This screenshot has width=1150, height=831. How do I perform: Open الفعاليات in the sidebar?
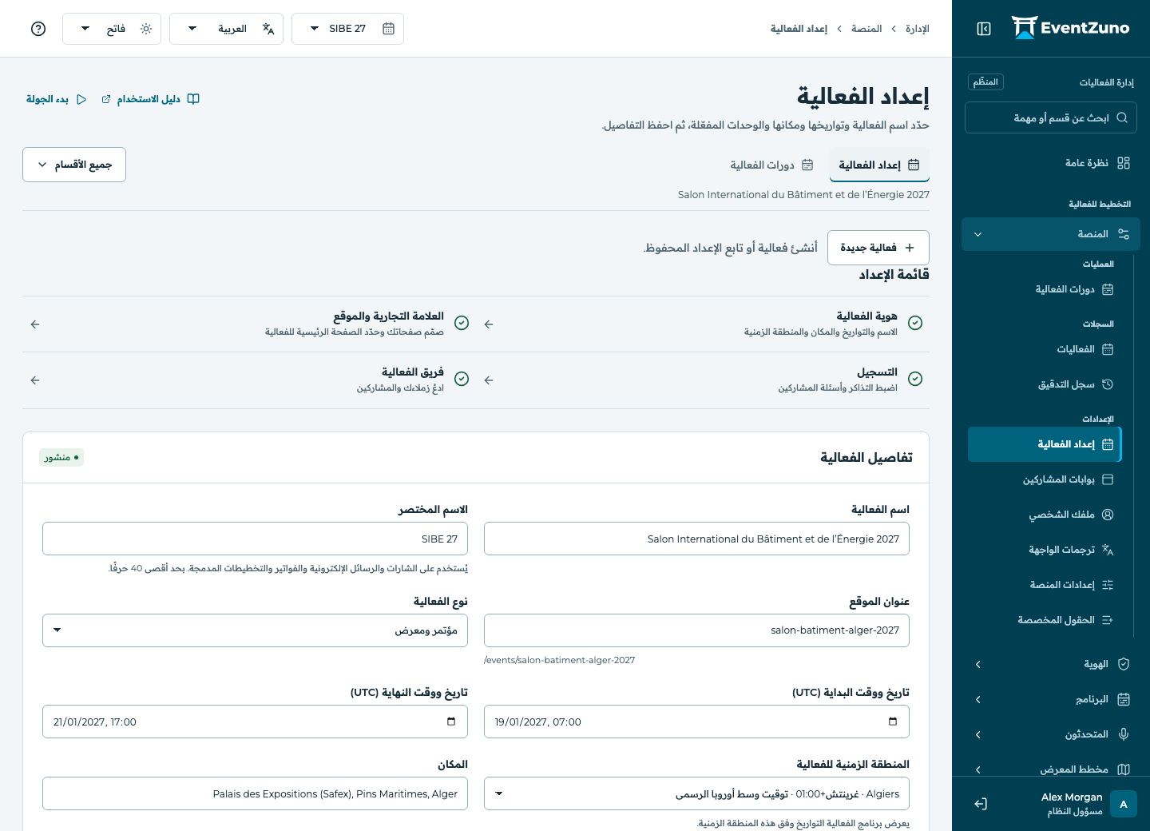[1045, 349]
